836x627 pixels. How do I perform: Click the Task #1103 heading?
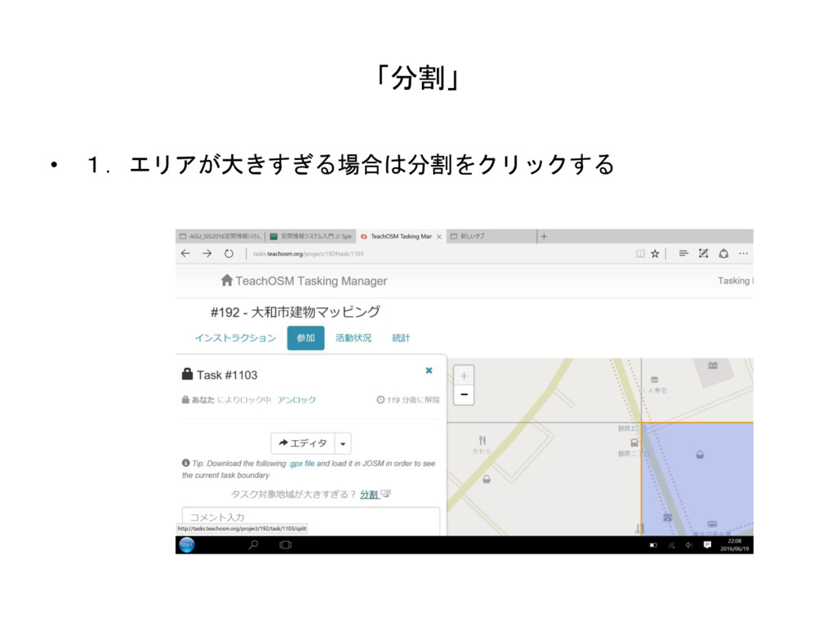point(227,376)
